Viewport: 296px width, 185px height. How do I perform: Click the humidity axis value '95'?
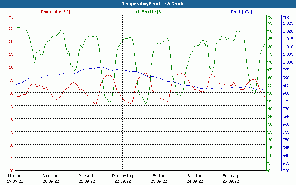pyautogui.click(x=270, y=23)
